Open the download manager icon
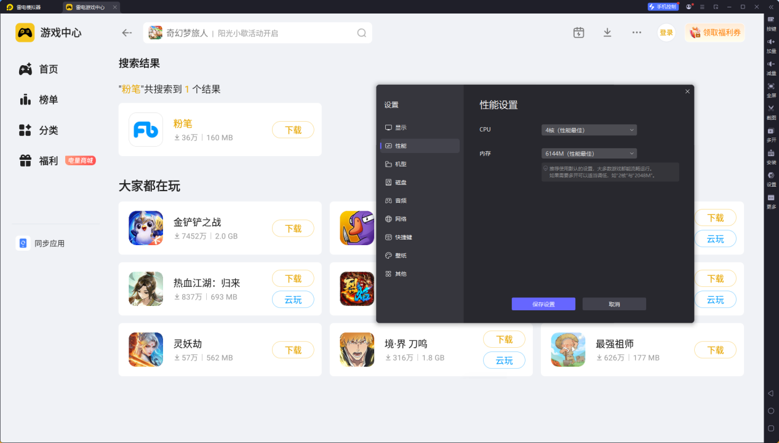The image size is (779, 443). [x=607, y=33]
